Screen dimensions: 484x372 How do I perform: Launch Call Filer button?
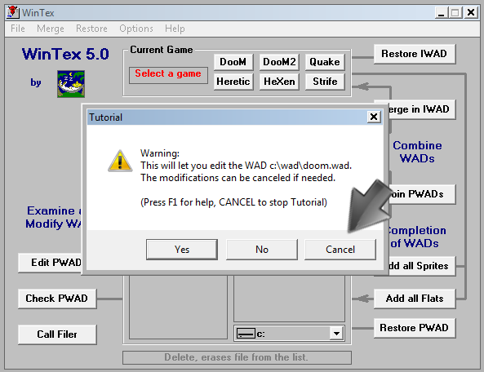(57, 334)
